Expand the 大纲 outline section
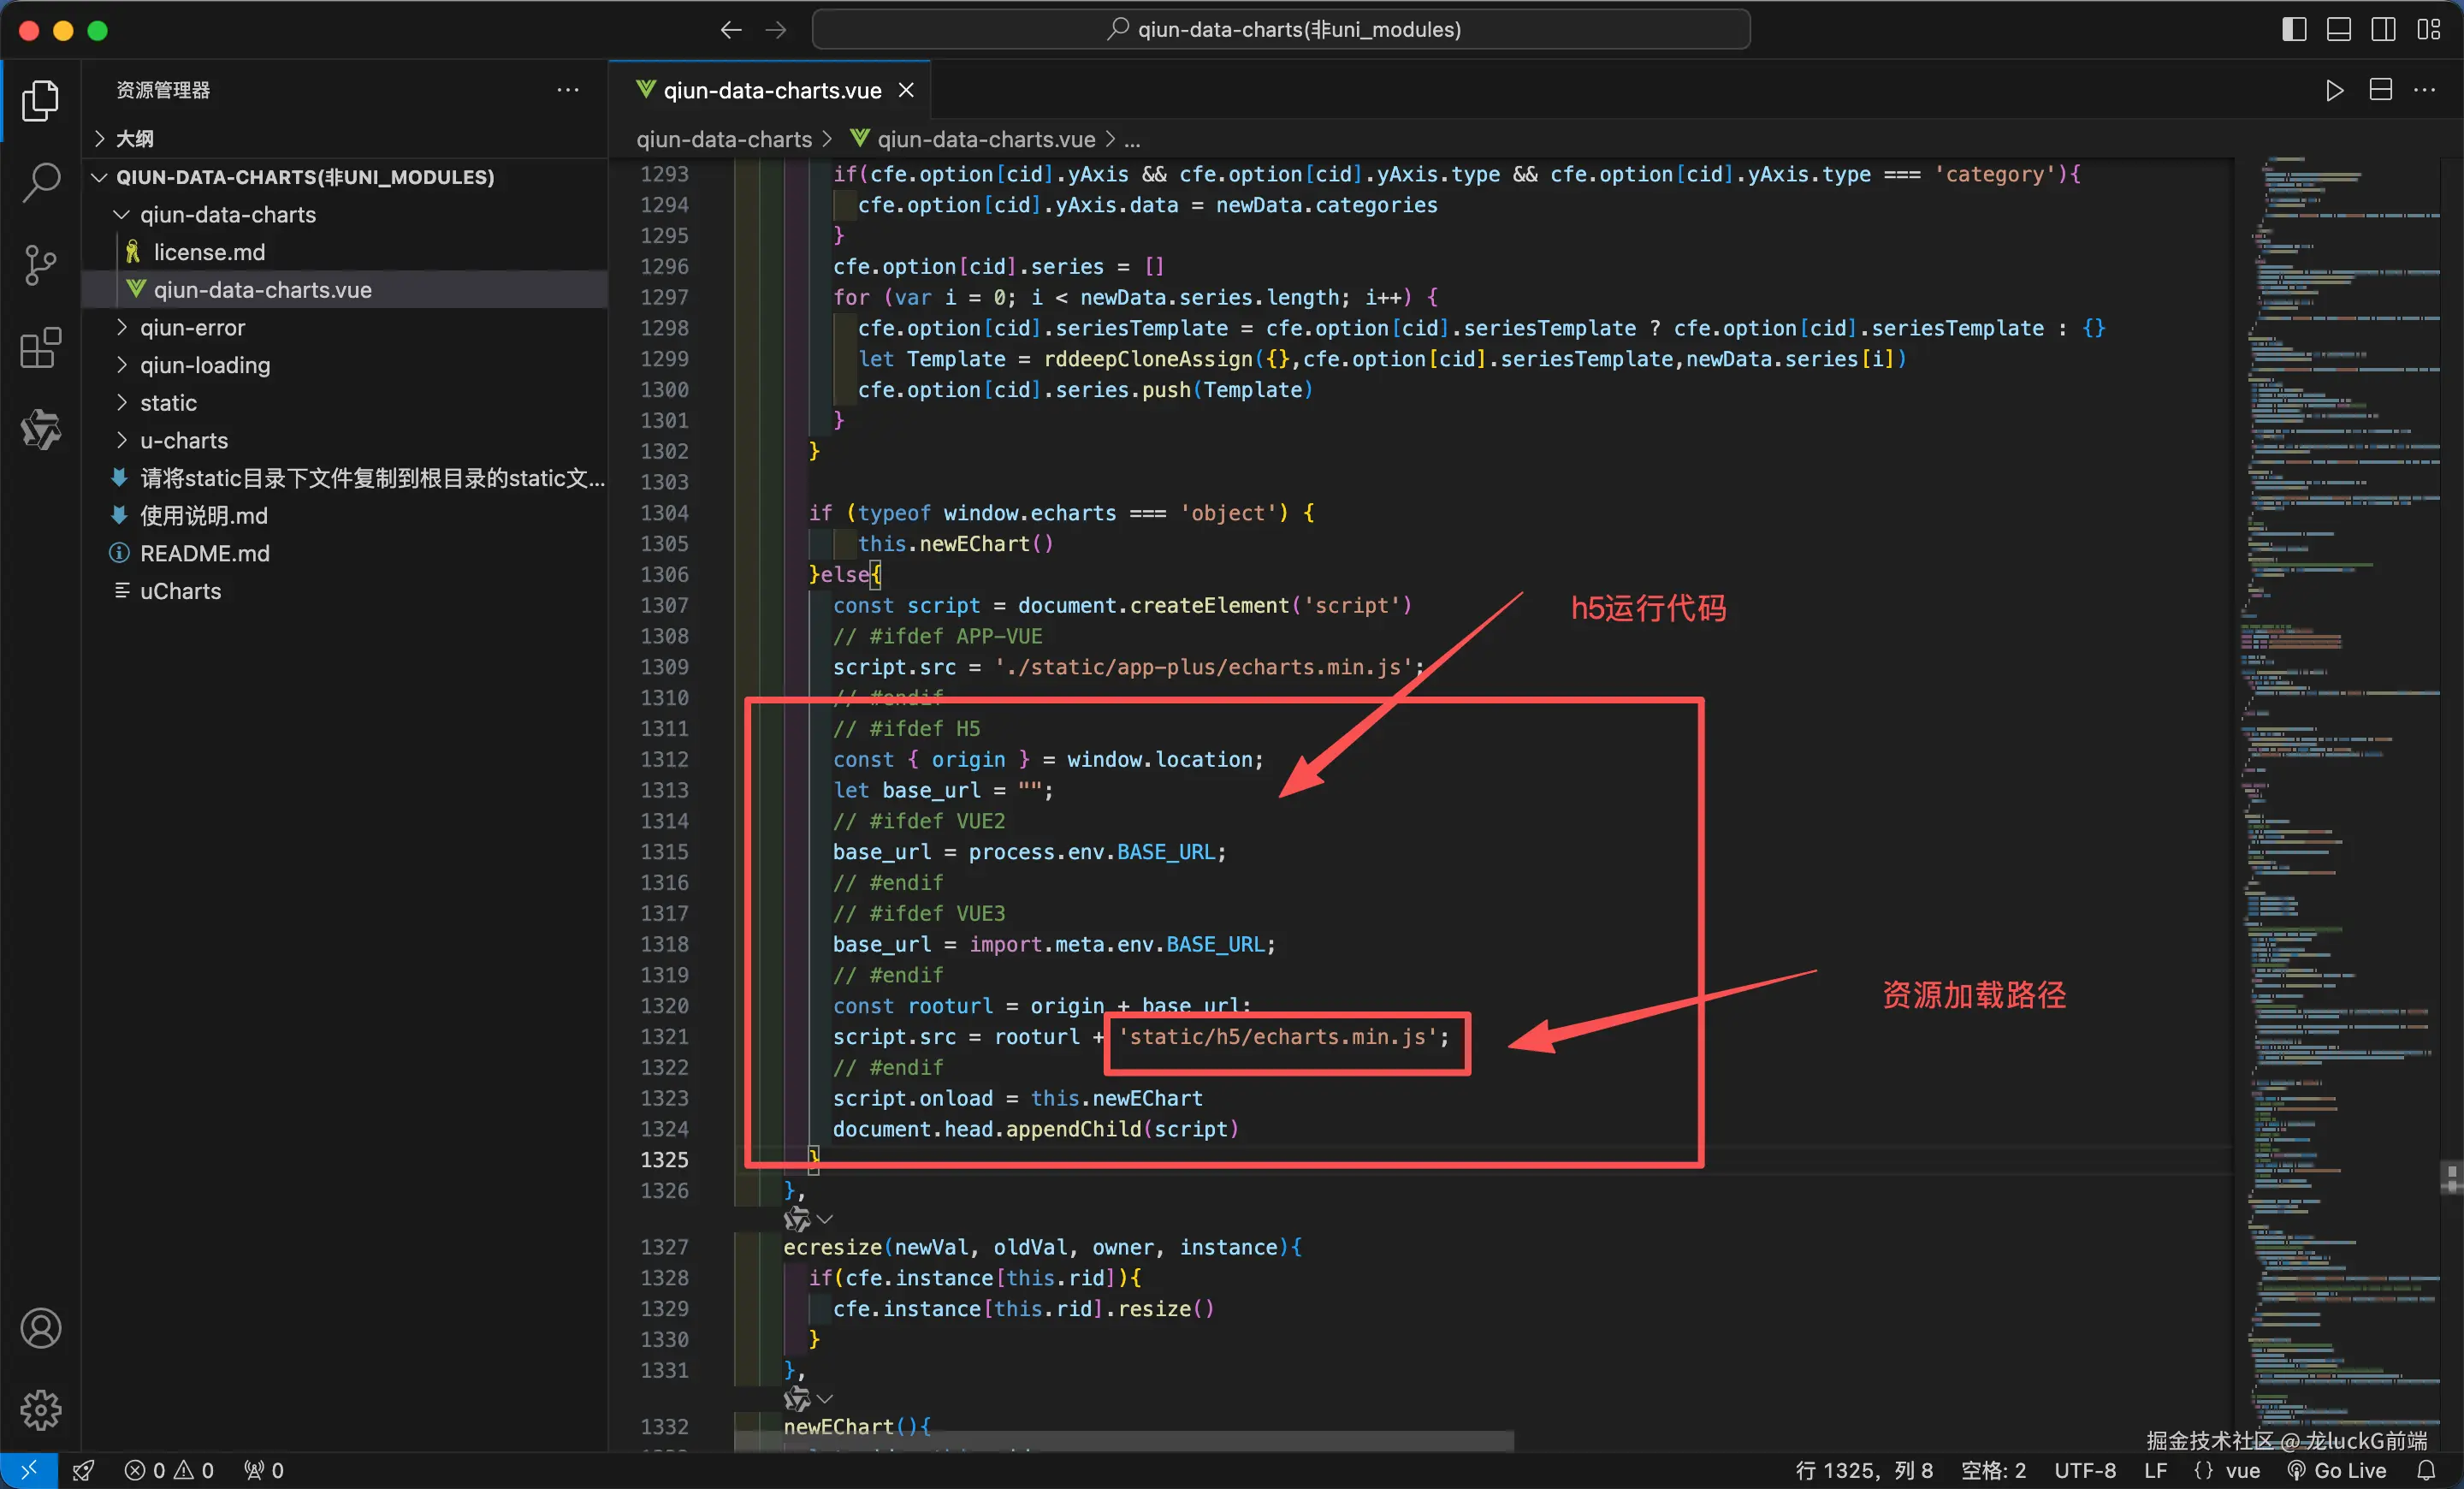The width and height of the screenshot is (2464, 1489). pos(134,138)
